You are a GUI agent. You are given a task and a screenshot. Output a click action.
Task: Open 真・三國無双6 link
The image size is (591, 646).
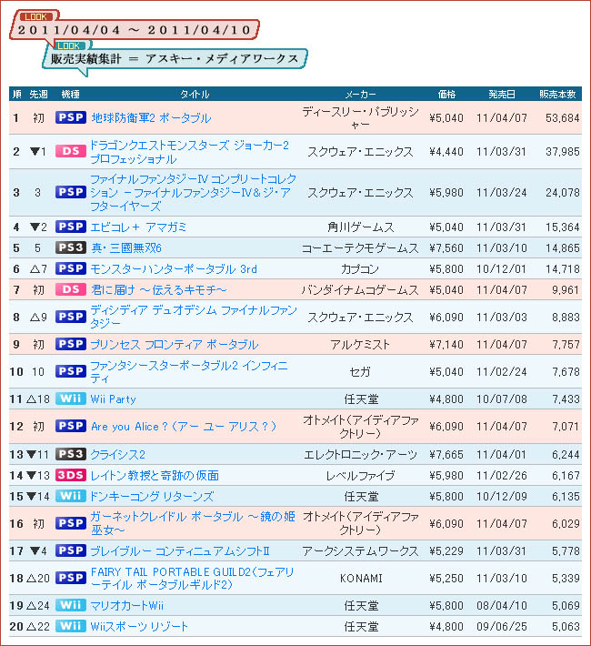(126, 248)
